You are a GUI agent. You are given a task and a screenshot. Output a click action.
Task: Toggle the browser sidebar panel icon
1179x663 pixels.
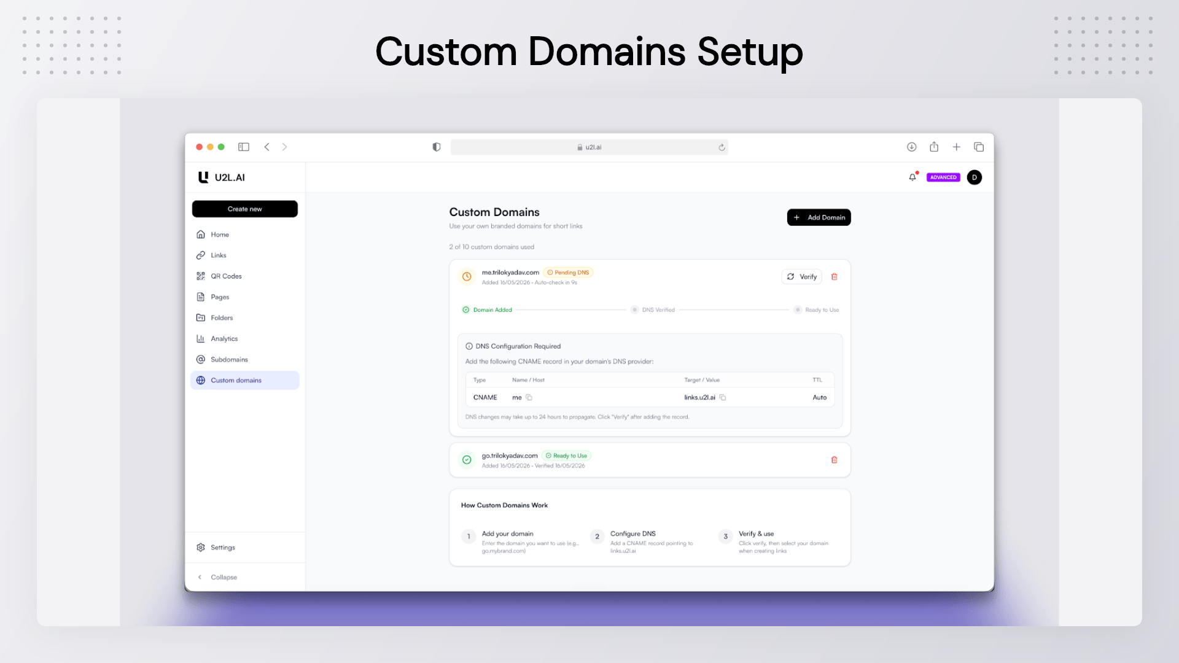coord(244,147)
